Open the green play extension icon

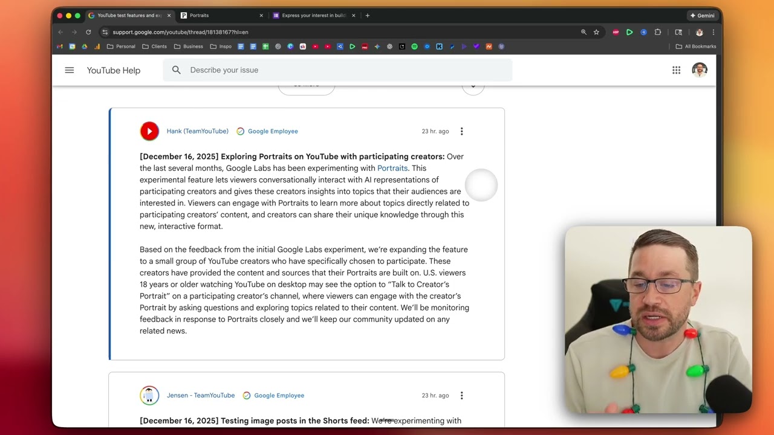click(629, 32)
